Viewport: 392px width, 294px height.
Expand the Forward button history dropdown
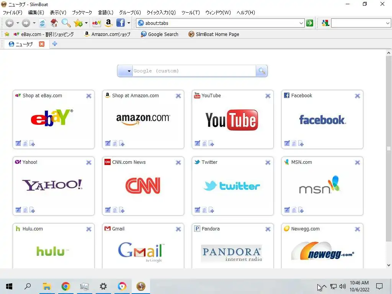[x=34, y=23]
